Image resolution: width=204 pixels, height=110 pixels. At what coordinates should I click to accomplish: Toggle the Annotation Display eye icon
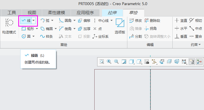(x=192, y=62)
